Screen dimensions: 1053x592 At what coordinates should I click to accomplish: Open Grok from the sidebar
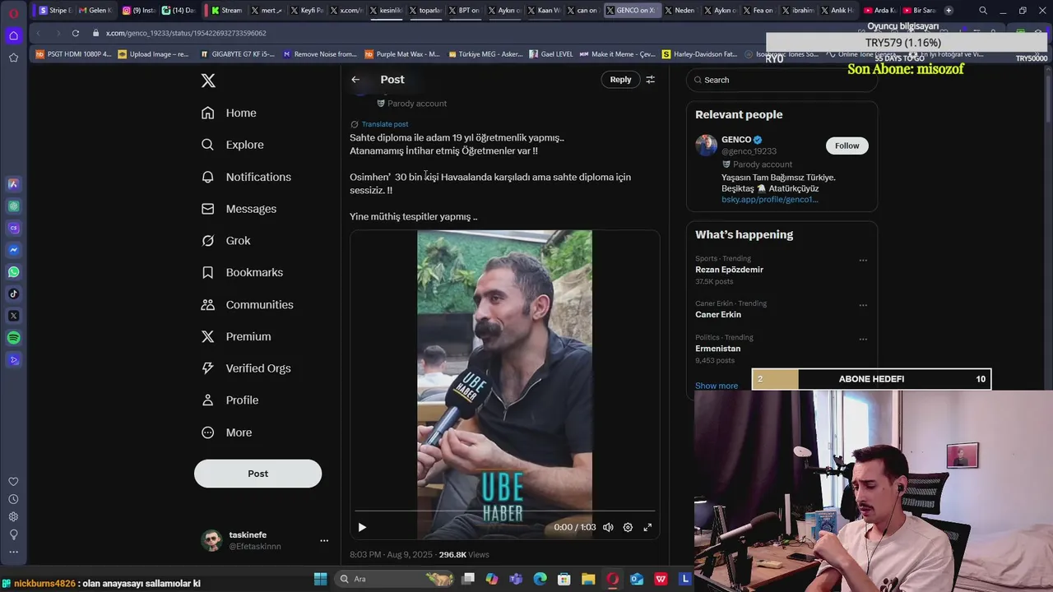226,241
